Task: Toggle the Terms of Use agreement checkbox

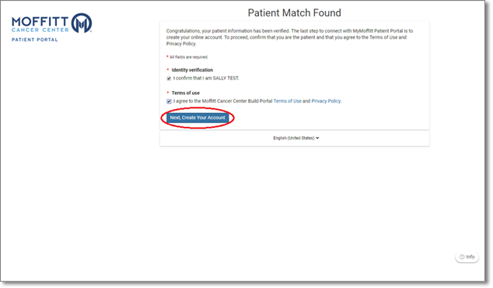Action: point(169,101)
